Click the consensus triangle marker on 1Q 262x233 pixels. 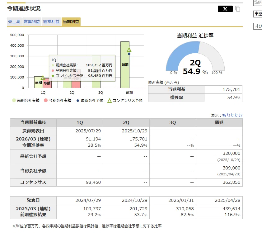coord(43,78)
